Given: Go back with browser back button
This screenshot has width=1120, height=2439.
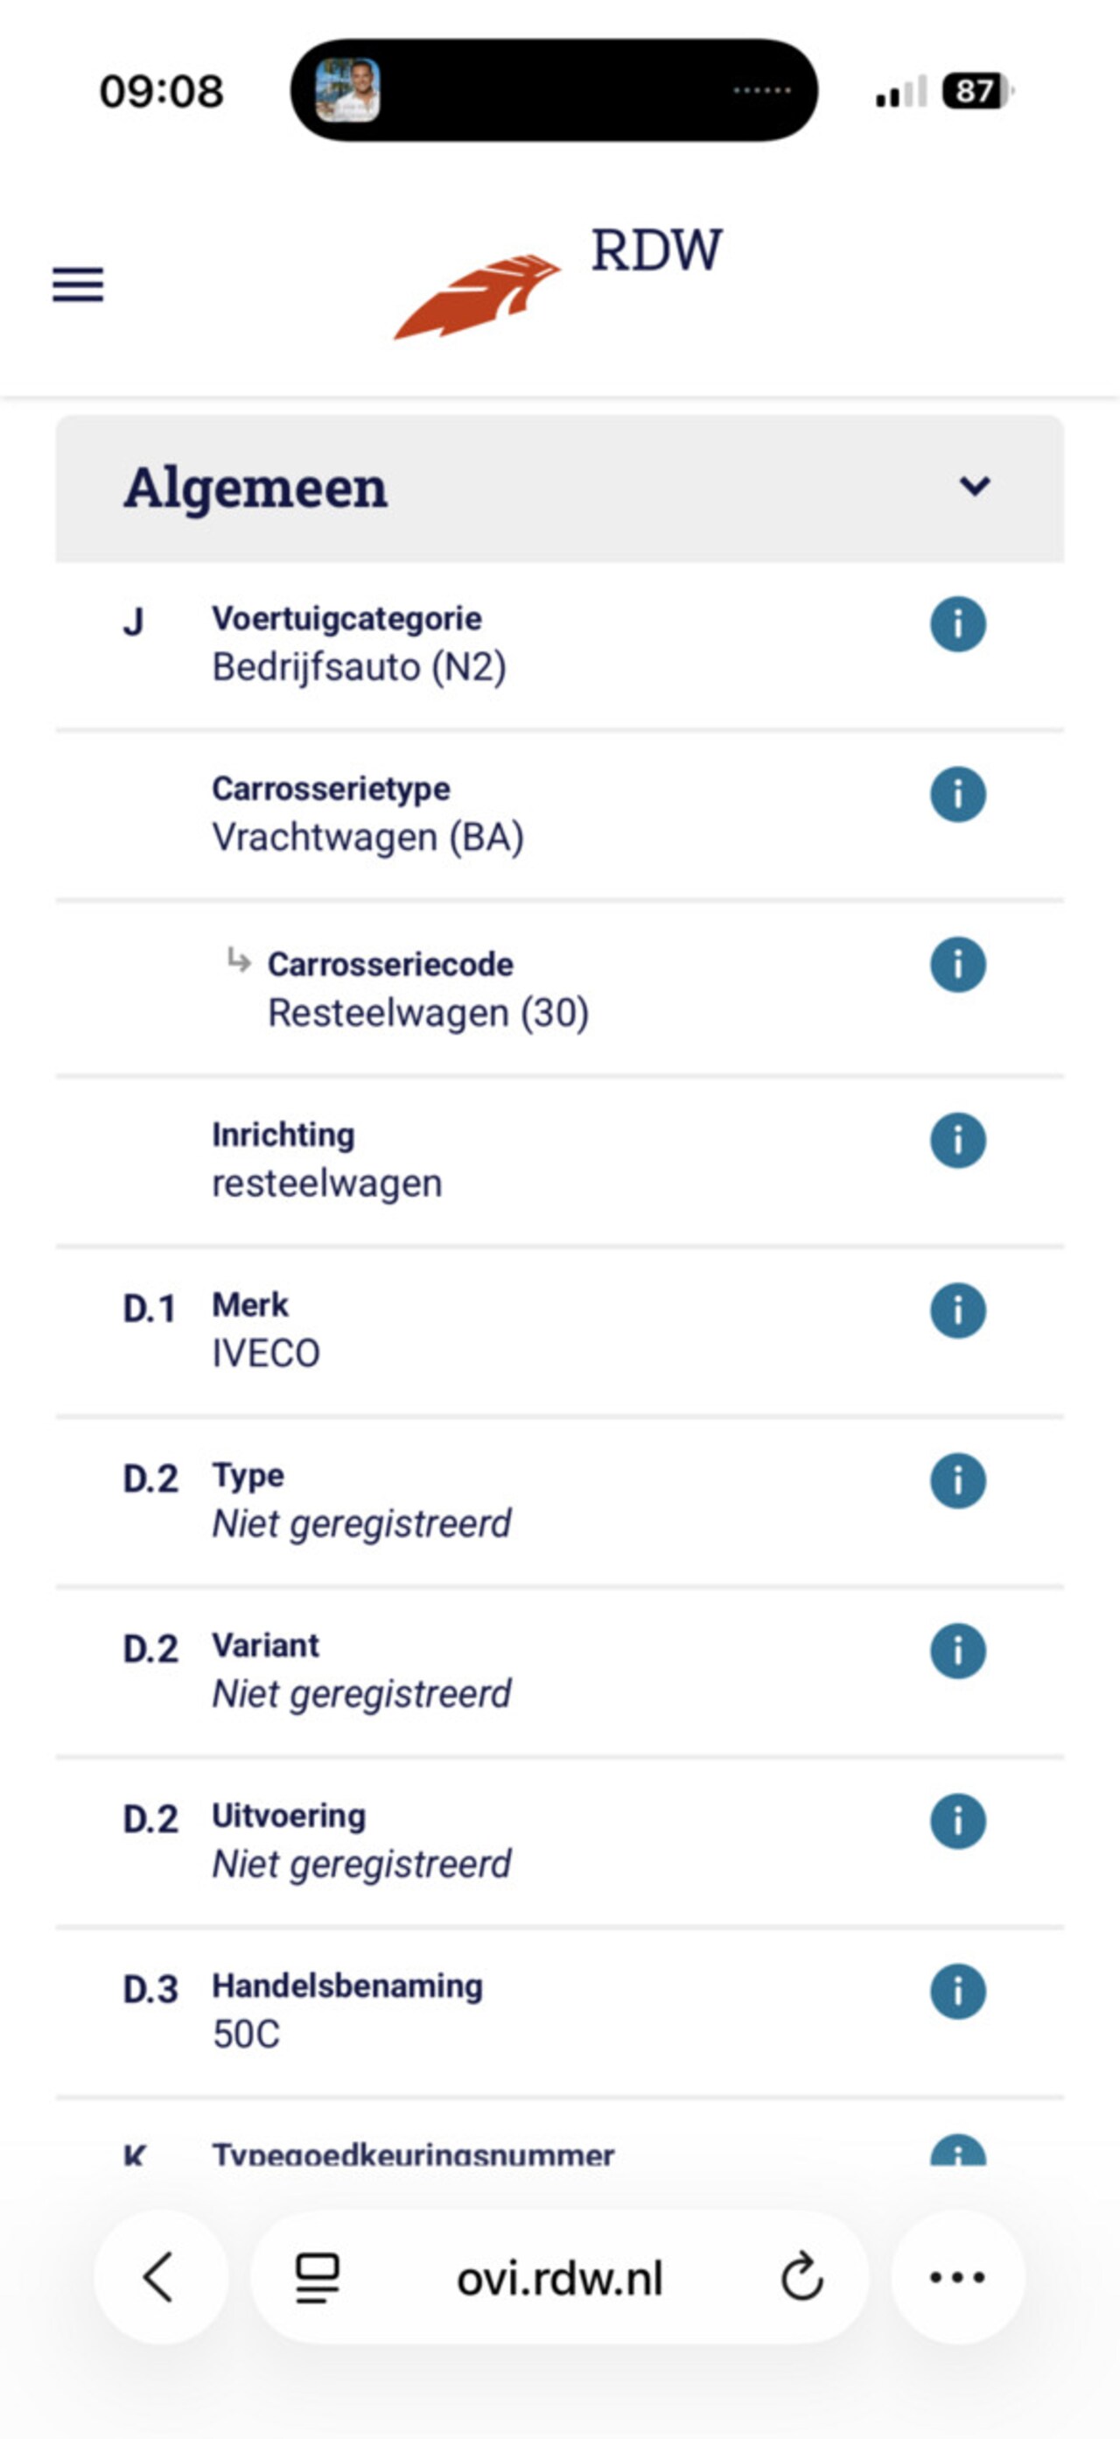Looking at the screenshot, I should coord(160,2277).
